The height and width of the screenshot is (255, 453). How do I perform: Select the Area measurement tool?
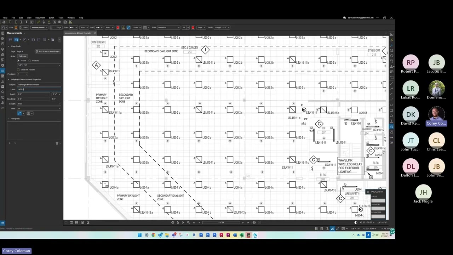(x=25, y=40)
